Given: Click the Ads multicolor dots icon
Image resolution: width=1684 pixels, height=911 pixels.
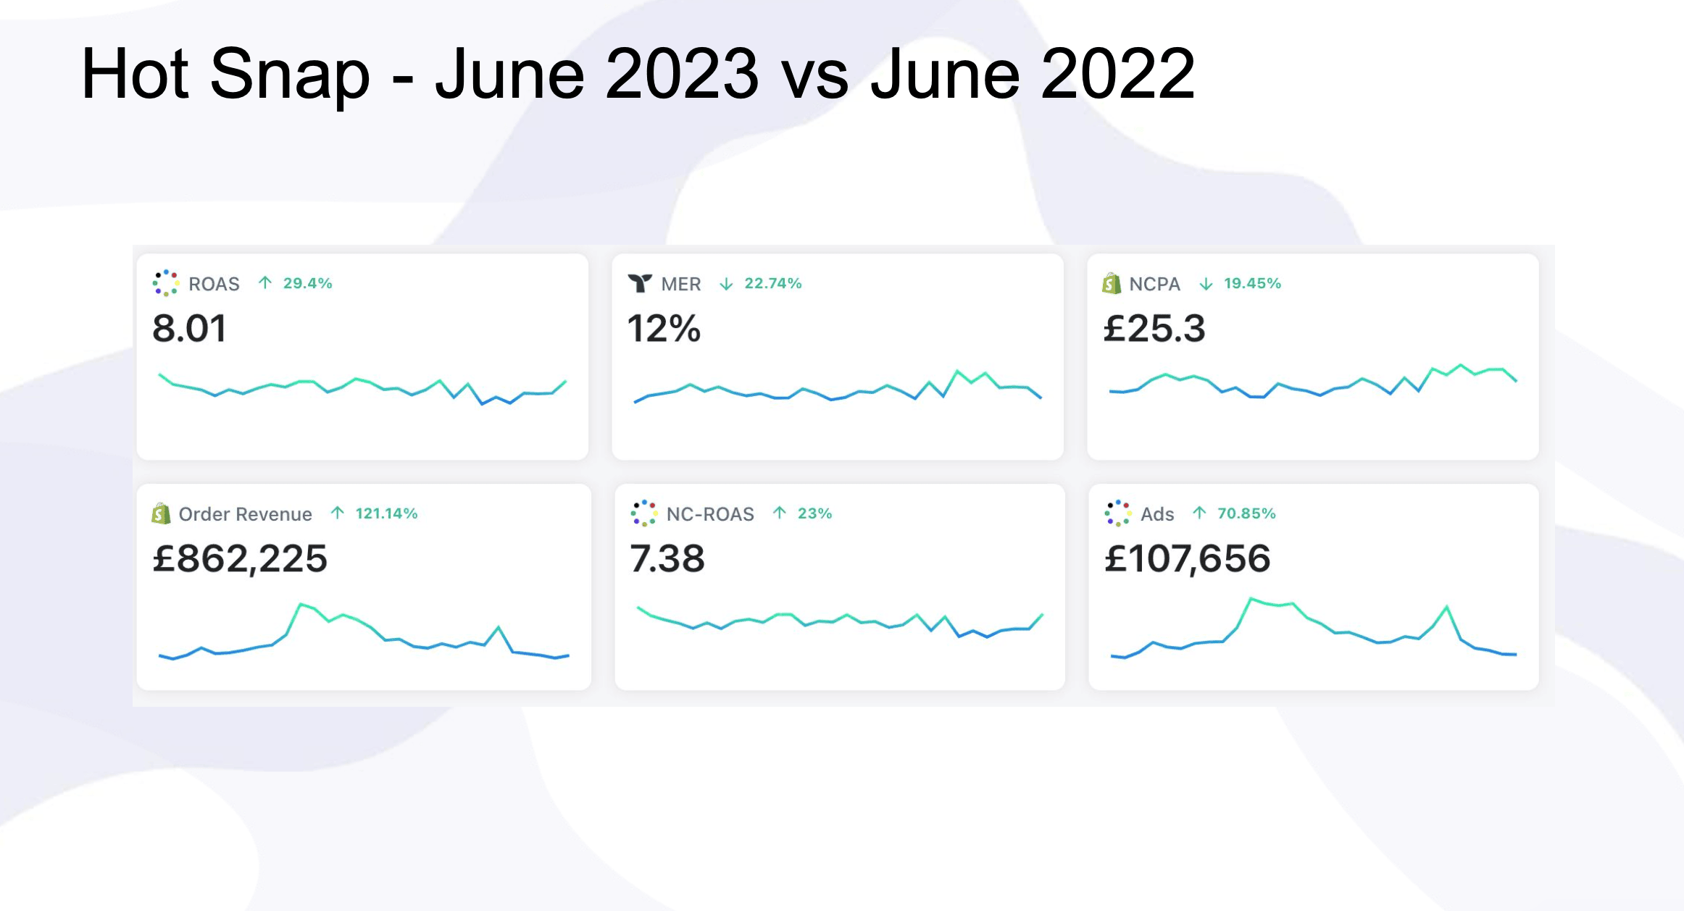Looking at the screenshot, I should click(x=1117, y=513).
